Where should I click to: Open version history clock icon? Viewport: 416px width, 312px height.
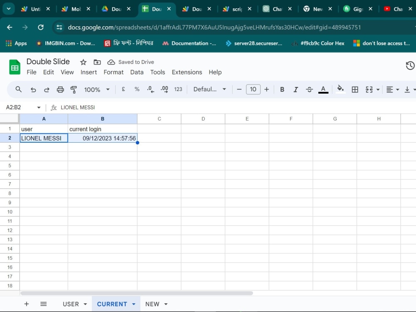(x=410, y=66)
